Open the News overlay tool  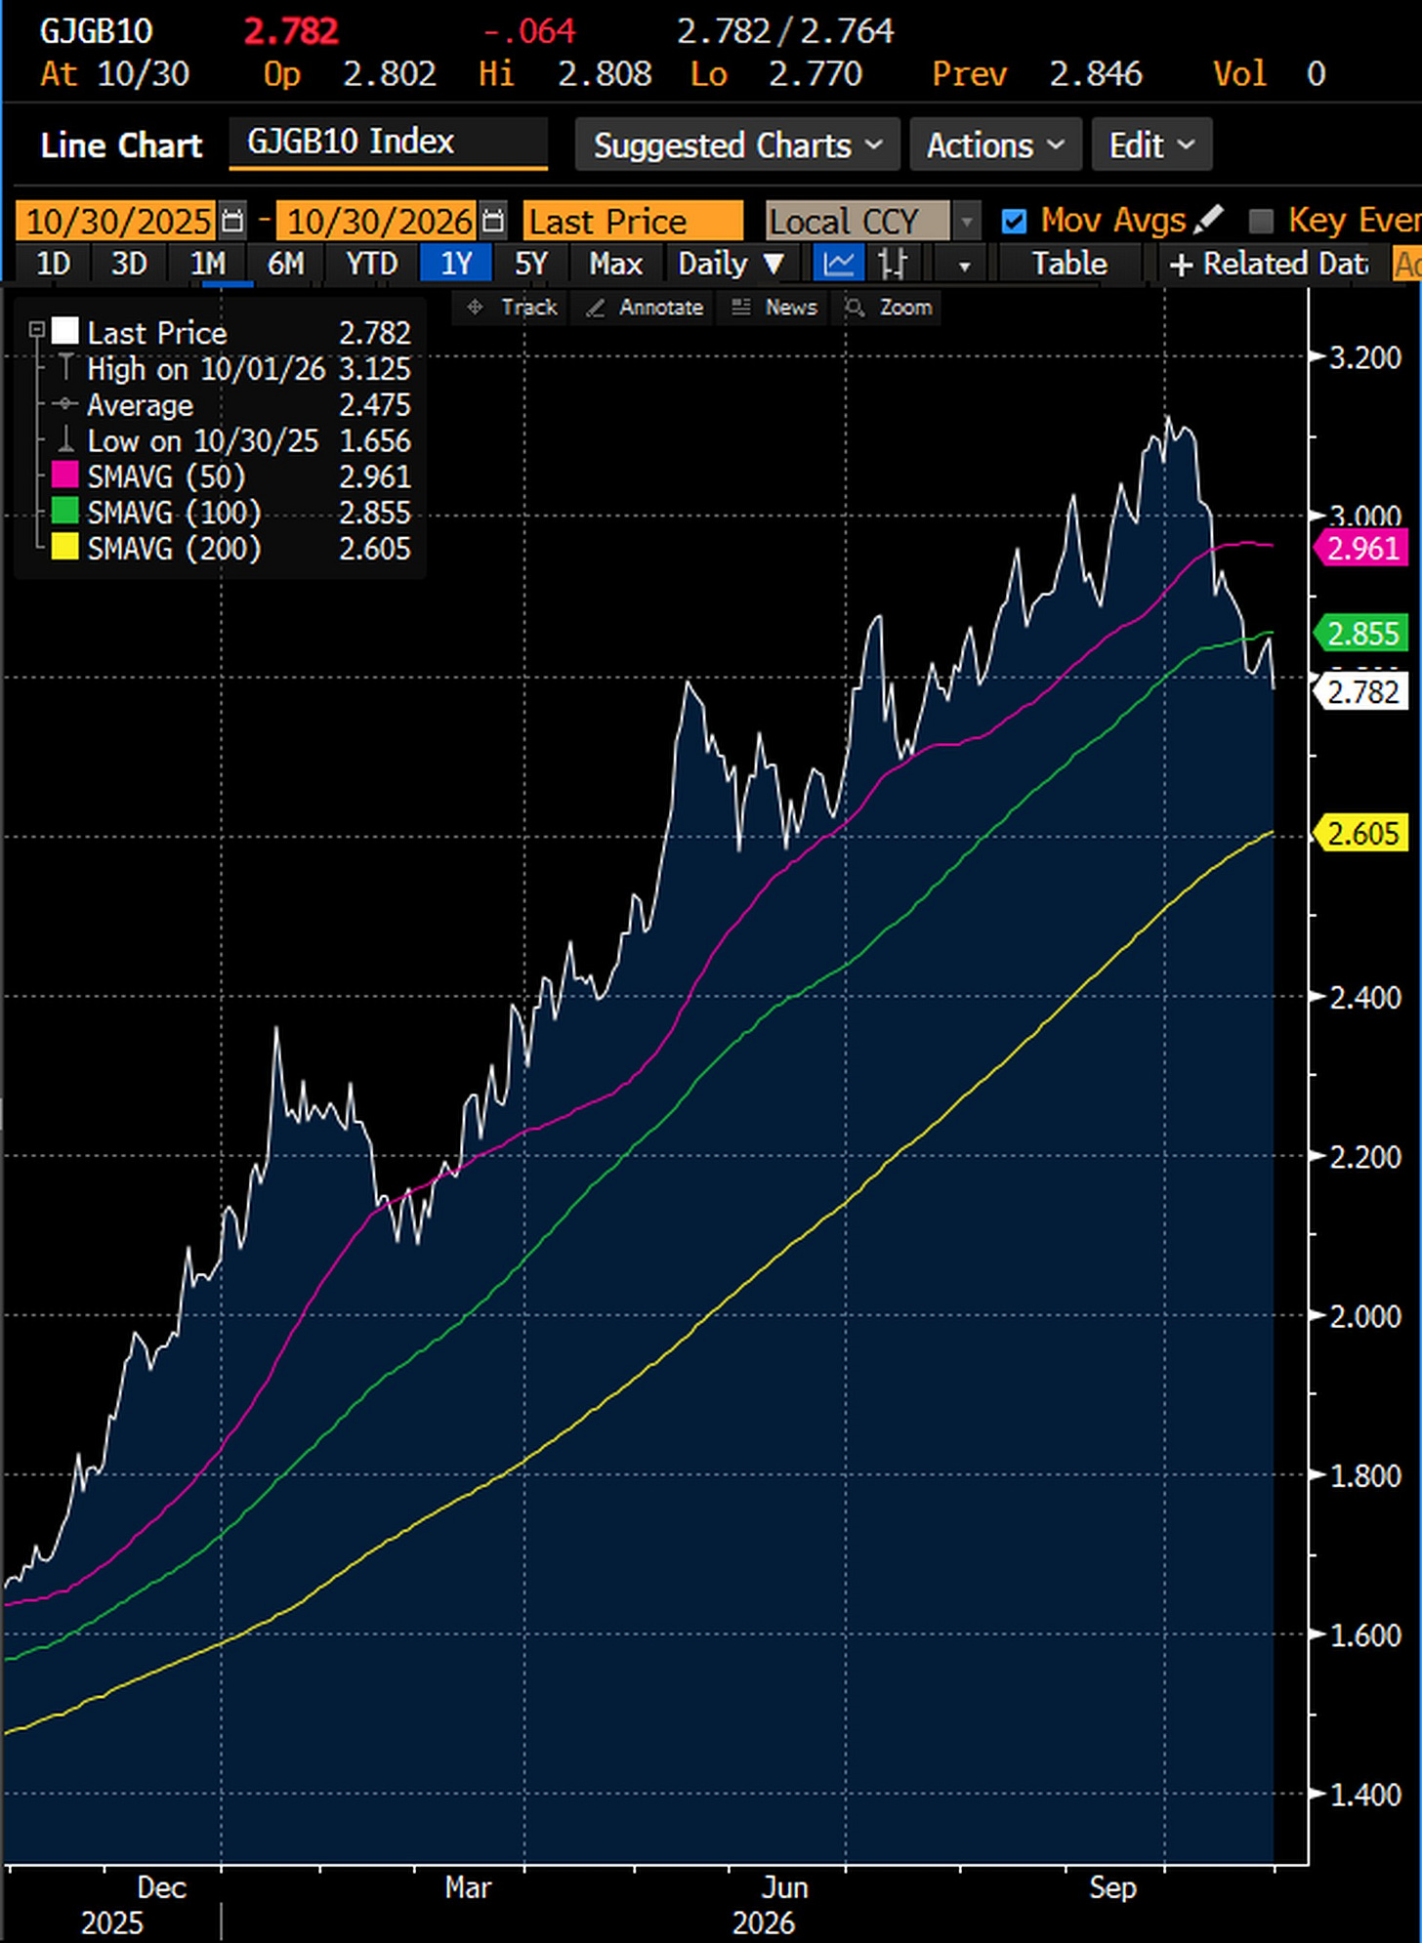(774, 308)
